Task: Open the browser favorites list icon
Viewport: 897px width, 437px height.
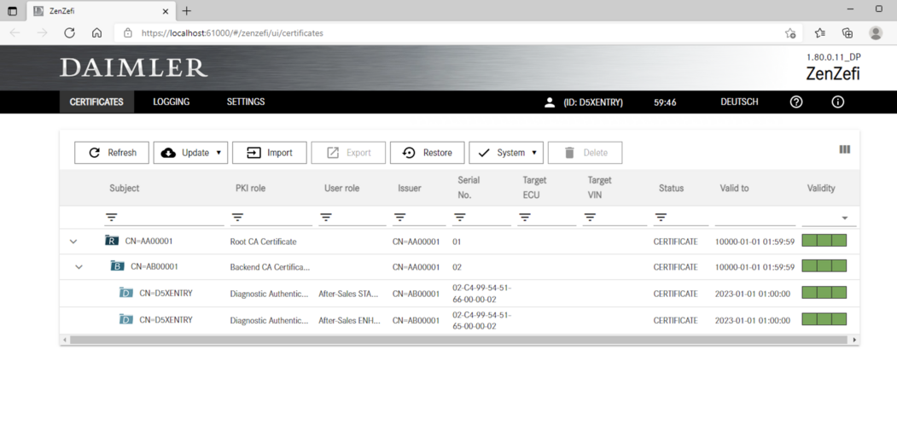Action: click(820, 32)
